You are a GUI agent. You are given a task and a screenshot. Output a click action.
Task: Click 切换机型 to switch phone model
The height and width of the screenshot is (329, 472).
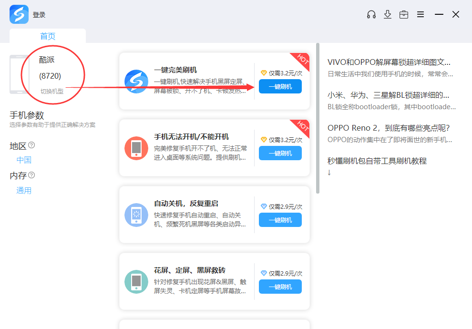click(x=52, y=91)
